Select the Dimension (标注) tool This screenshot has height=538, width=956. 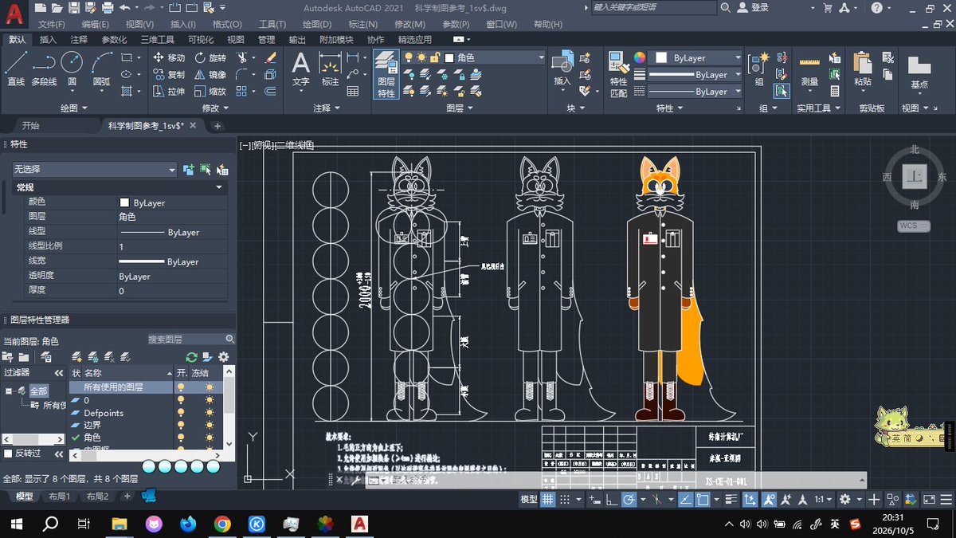tap(330, 69)
